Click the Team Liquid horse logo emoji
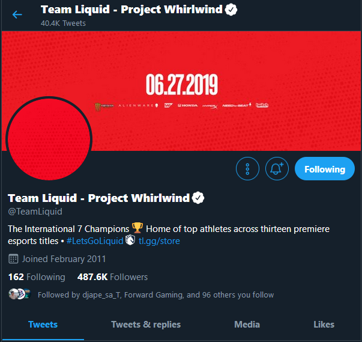362x342 pixels. pos(130,240)
